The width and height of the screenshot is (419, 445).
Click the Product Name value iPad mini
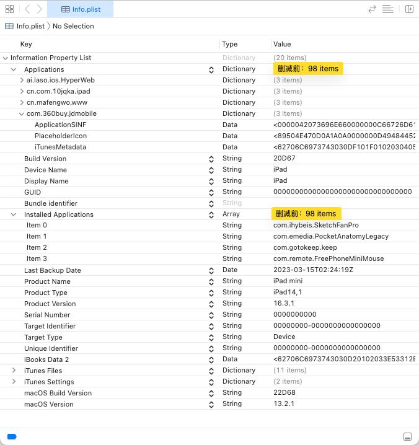(288, 281)
